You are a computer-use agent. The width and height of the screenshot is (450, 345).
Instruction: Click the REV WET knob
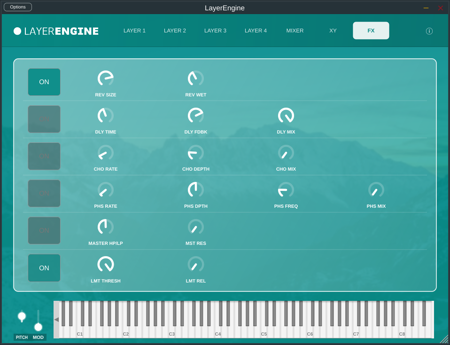pos(196,78)
